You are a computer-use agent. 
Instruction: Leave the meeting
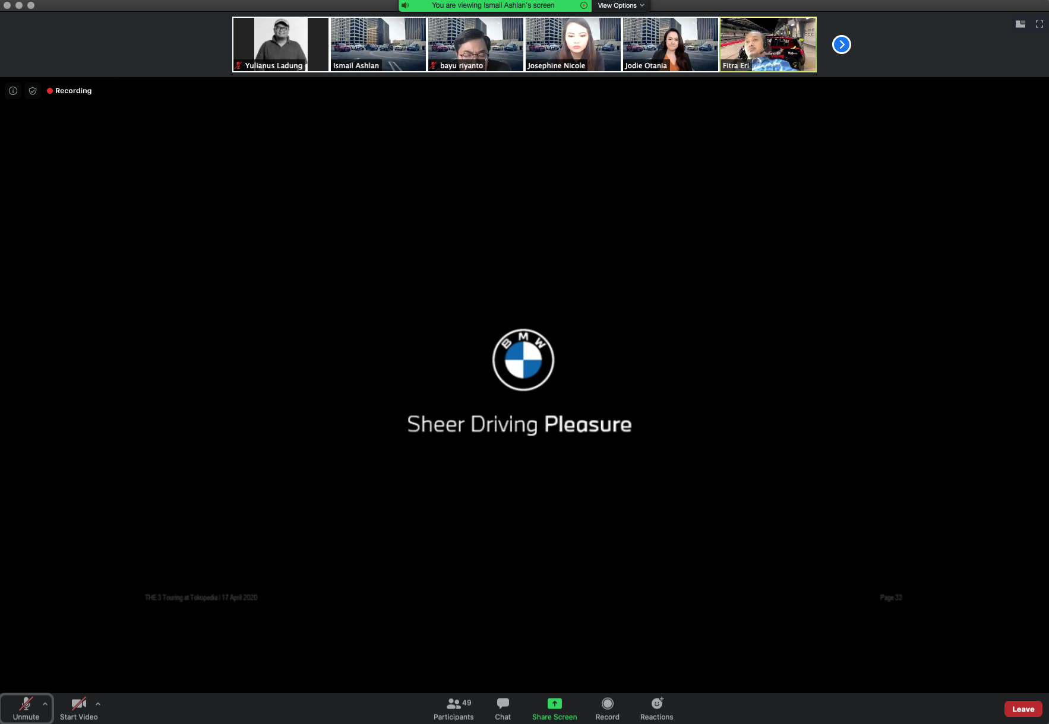(1022, 709)
